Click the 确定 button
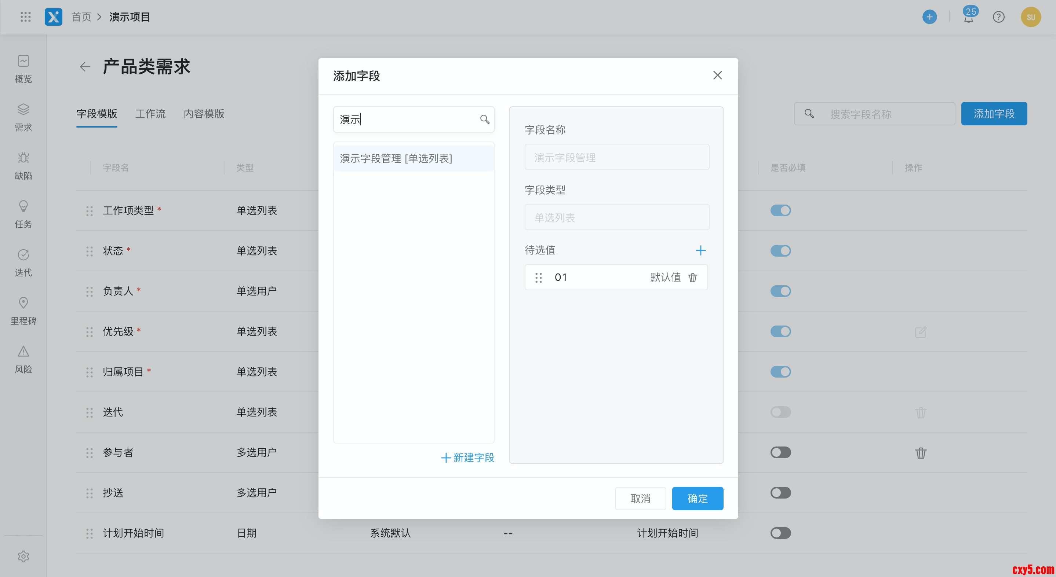 click(697, 499)
